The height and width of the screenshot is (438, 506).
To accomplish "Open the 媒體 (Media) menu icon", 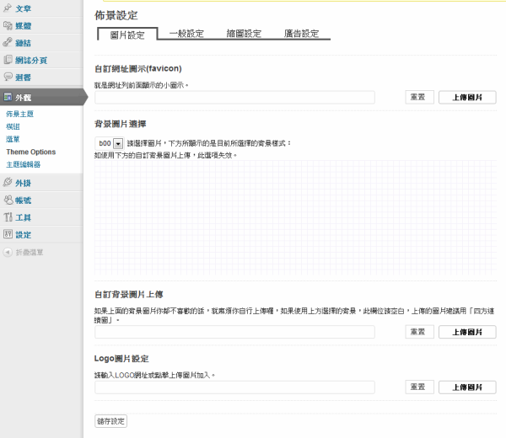I will [8, 25].
